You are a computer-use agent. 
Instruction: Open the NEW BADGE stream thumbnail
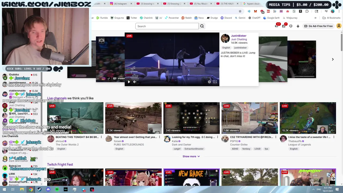tap(192, 177)
